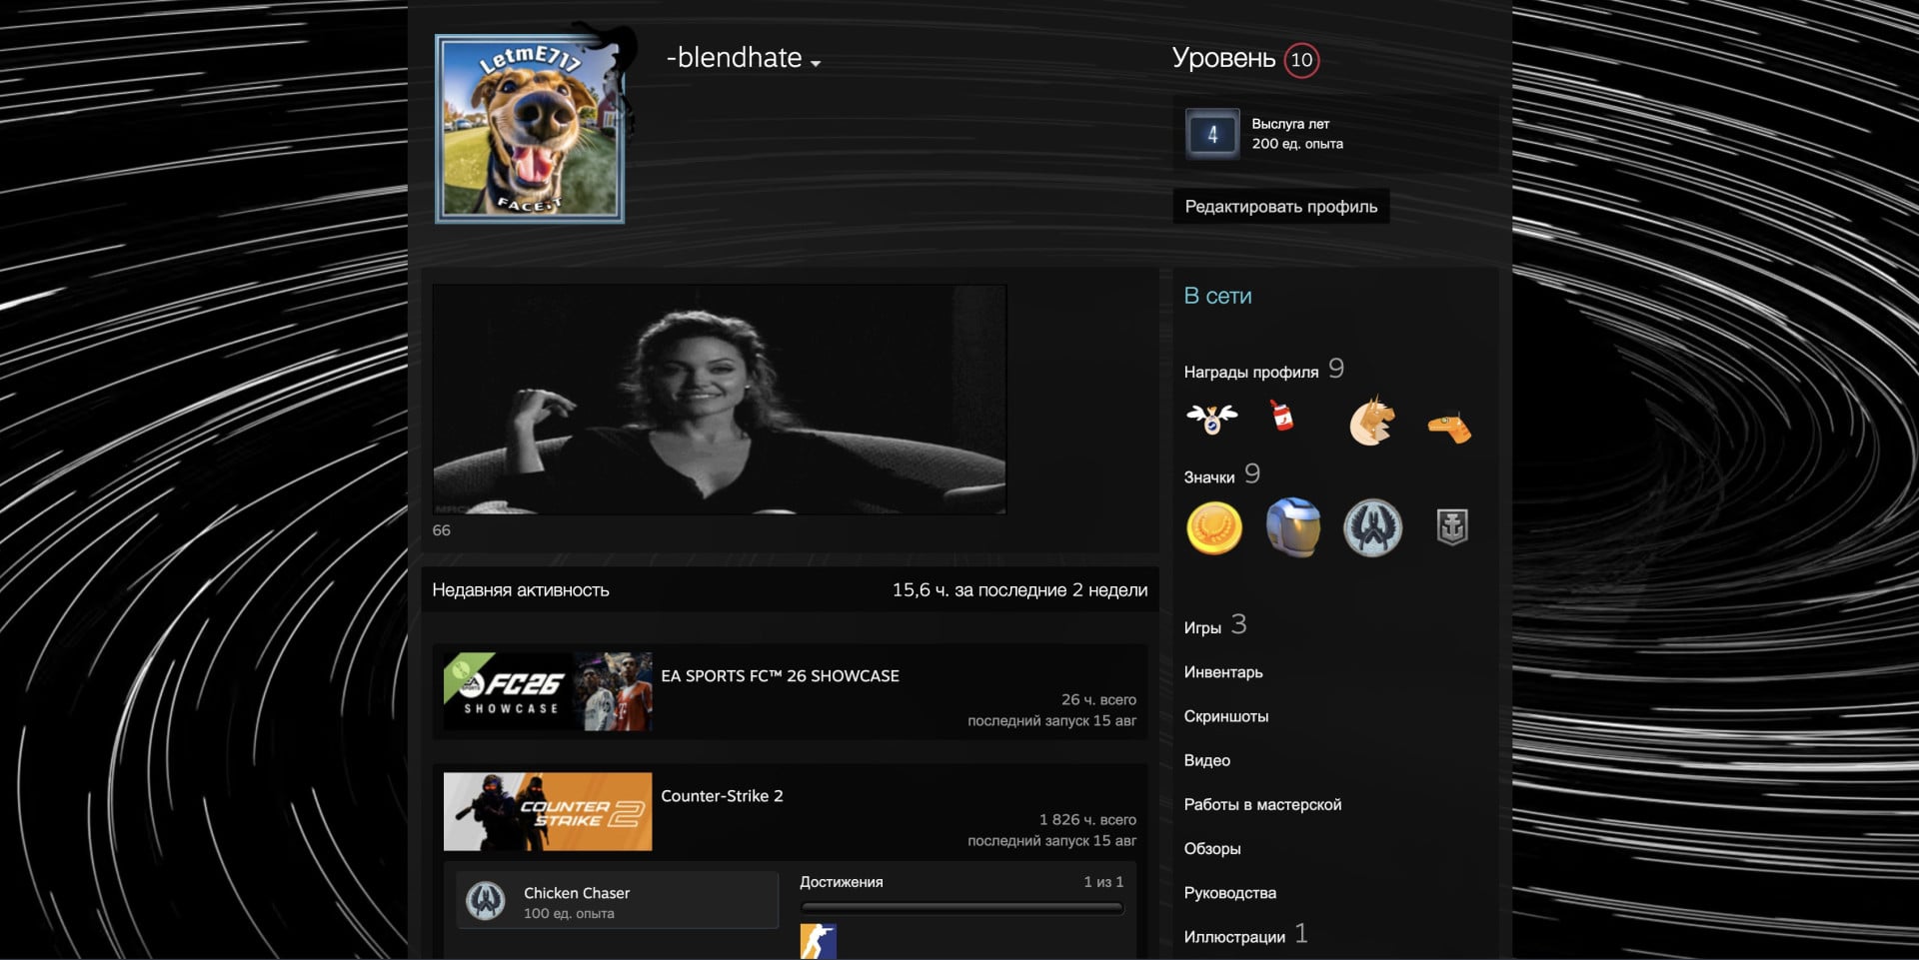Open Работы в мастерской workshop link

pos(1262,804)
